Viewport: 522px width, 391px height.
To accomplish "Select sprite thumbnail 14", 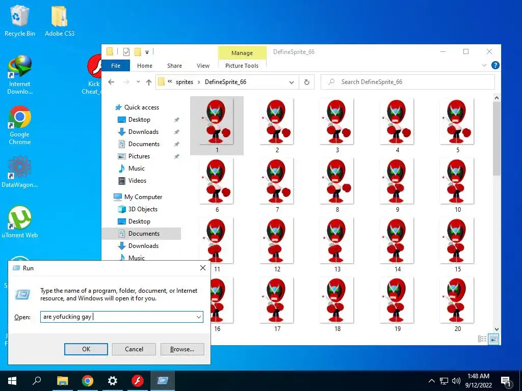I will (x=397, y=245).
